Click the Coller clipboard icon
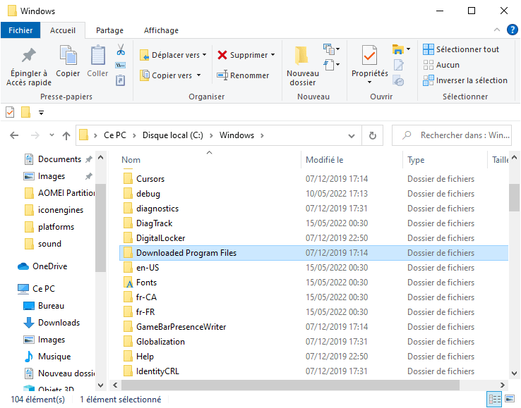Viewport: 521px width, 408px height. [x=97, y=62]
